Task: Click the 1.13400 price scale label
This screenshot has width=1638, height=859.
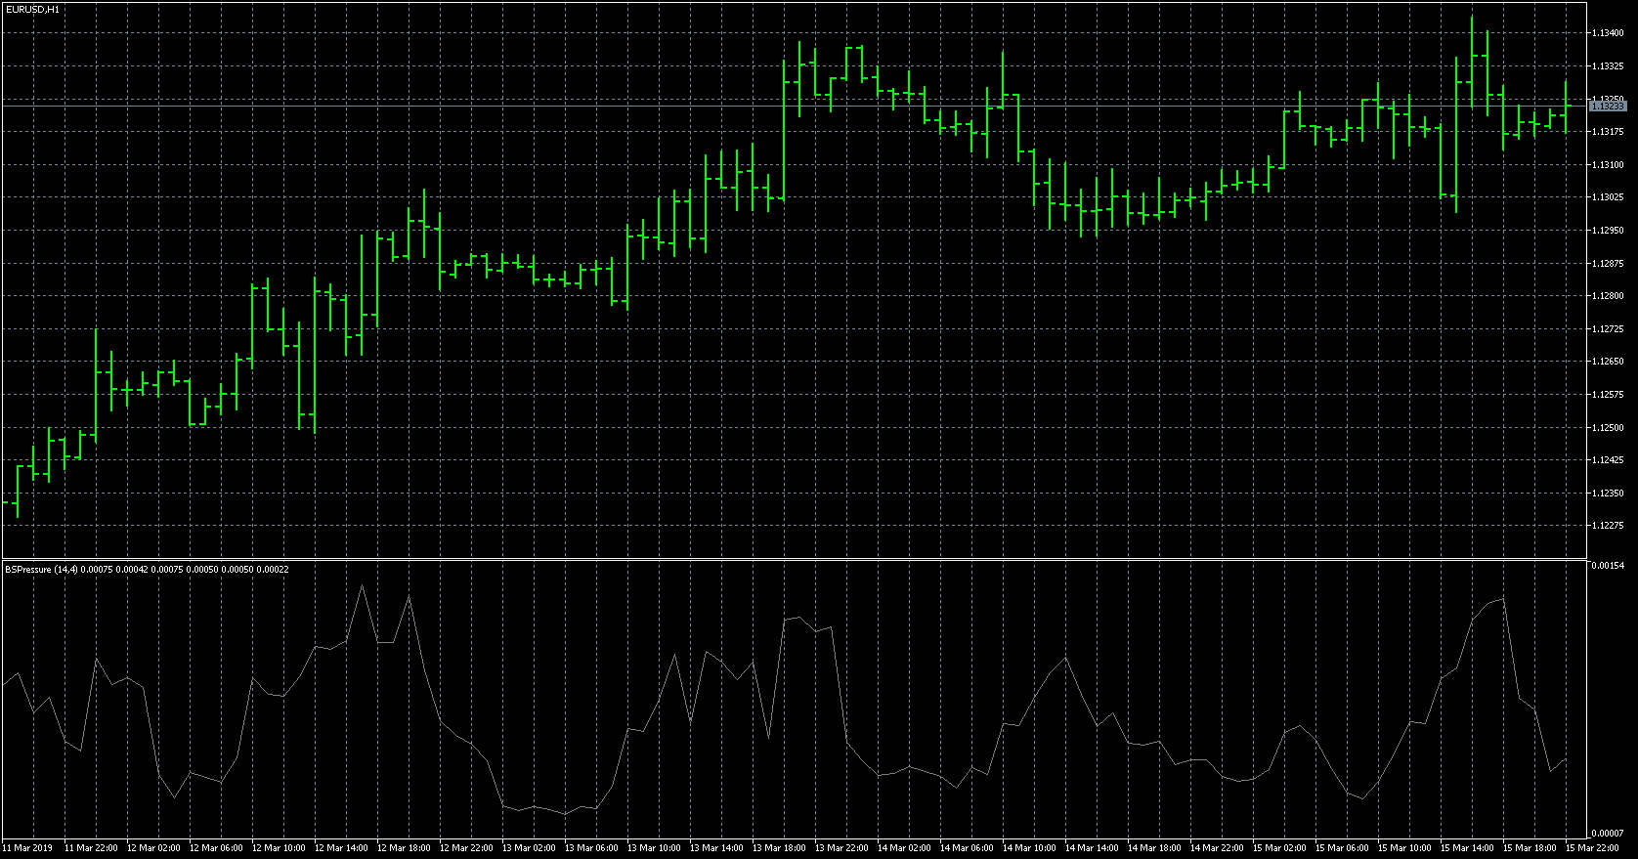Action: pyautogui.click(x=1608, y=33)
